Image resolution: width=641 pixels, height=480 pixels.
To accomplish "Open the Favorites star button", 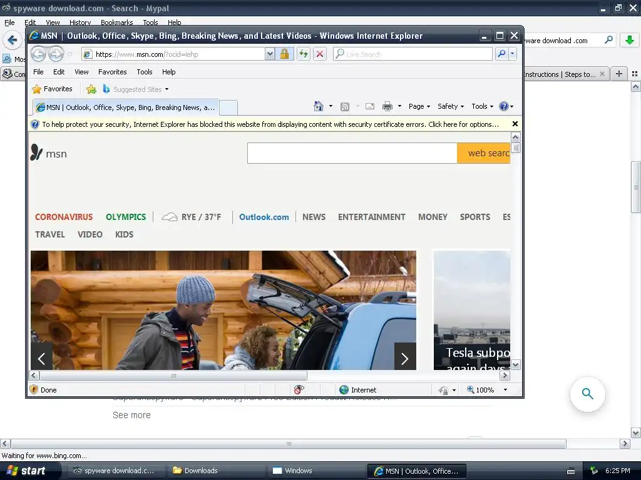I will 53,89.
